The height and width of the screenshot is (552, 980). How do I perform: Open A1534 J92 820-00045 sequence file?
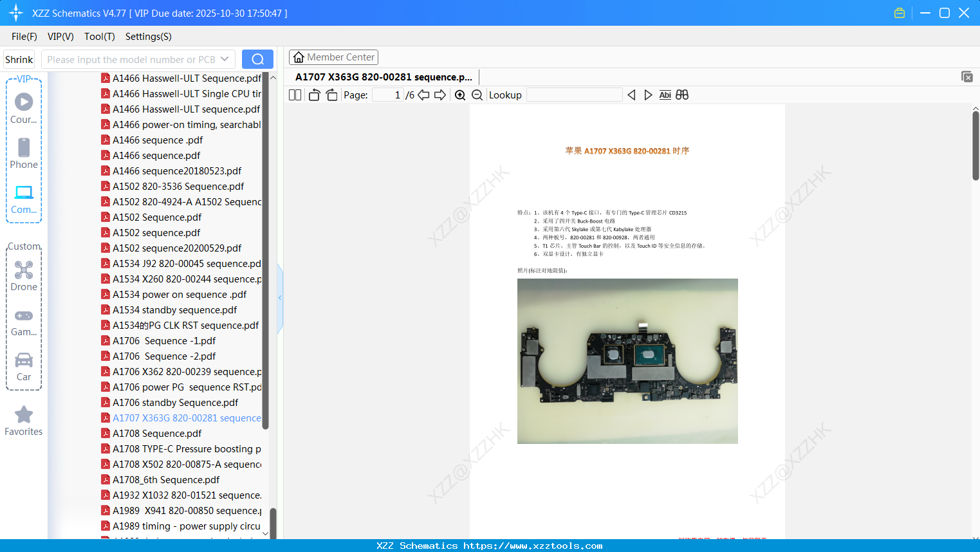pyautogui.click(x=181, y=264)
